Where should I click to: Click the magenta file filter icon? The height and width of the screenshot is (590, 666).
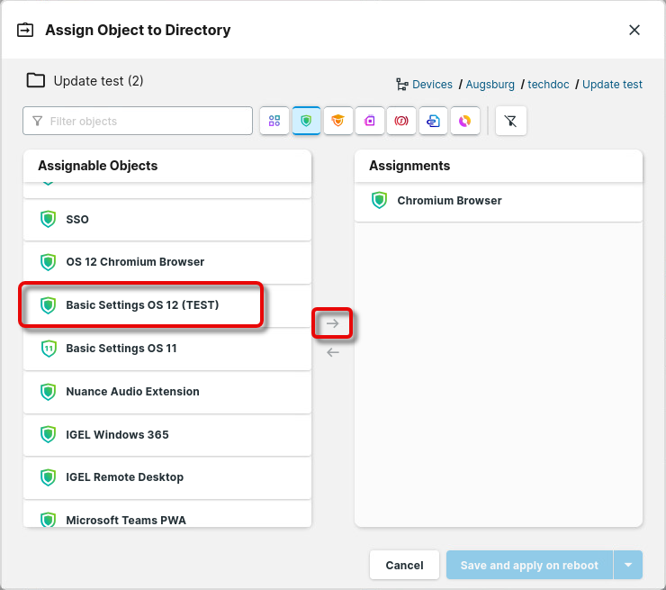pos(370,121)
